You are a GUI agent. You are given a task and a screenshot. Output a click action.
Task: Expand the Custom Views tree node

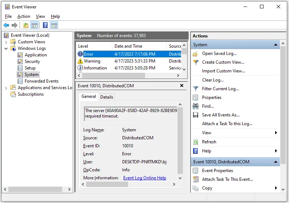click(6, 42)
